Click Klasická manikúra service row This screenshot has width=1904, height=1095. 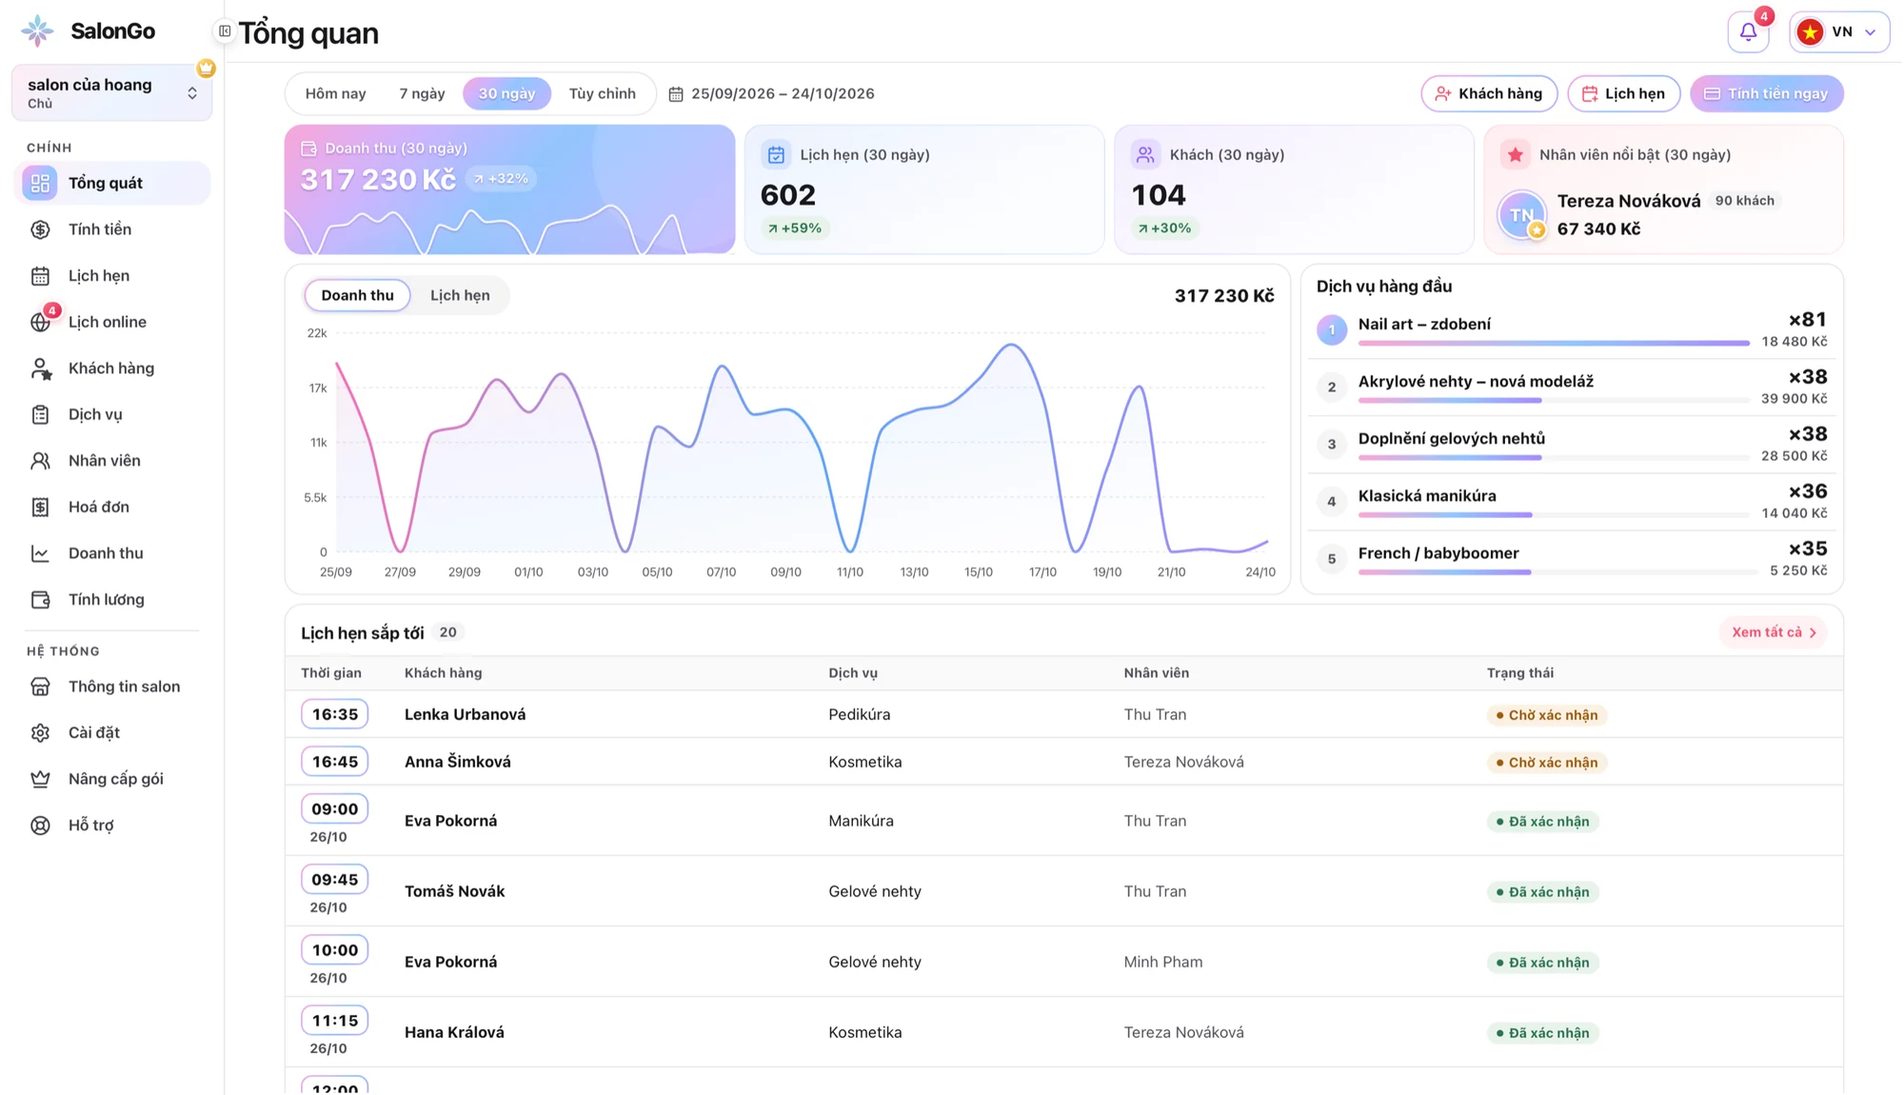[x=1572, y=502]
